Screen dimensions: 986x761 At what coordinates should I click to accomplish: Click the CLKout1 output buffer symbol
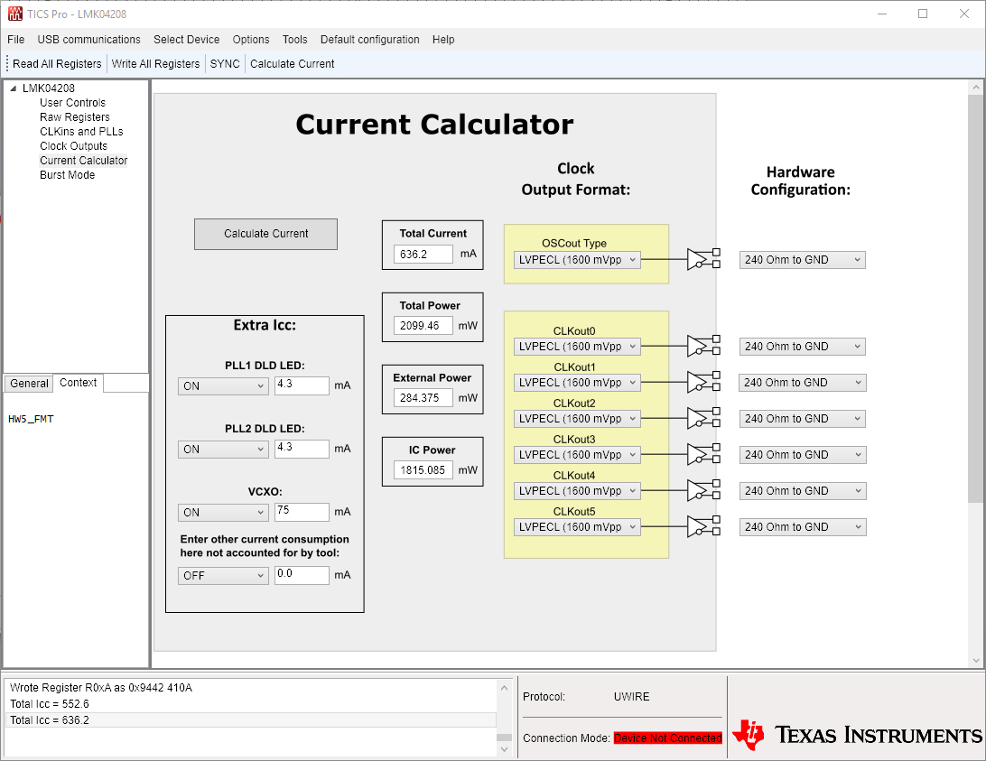pyautogui.click(x=703, y=382)
